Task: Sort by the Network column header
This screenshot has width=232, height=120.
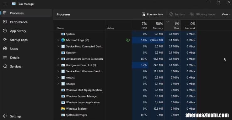Action: coord(189,25)
